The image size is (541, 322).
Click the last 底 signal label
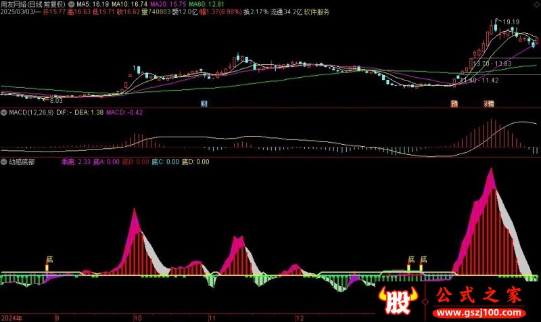pyautogui.click(x=424, y=260)
